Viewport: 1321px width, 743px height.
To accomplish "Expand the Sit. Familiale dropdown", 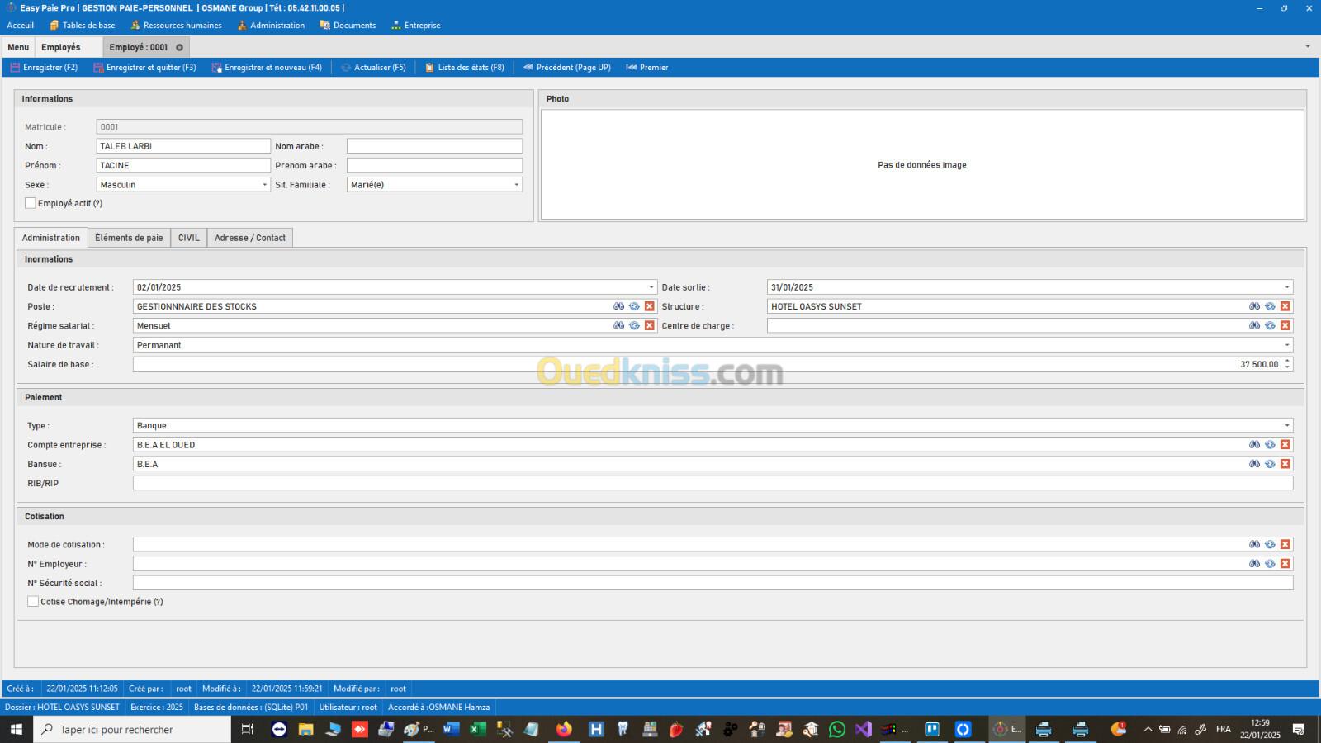I will point(516,185).
